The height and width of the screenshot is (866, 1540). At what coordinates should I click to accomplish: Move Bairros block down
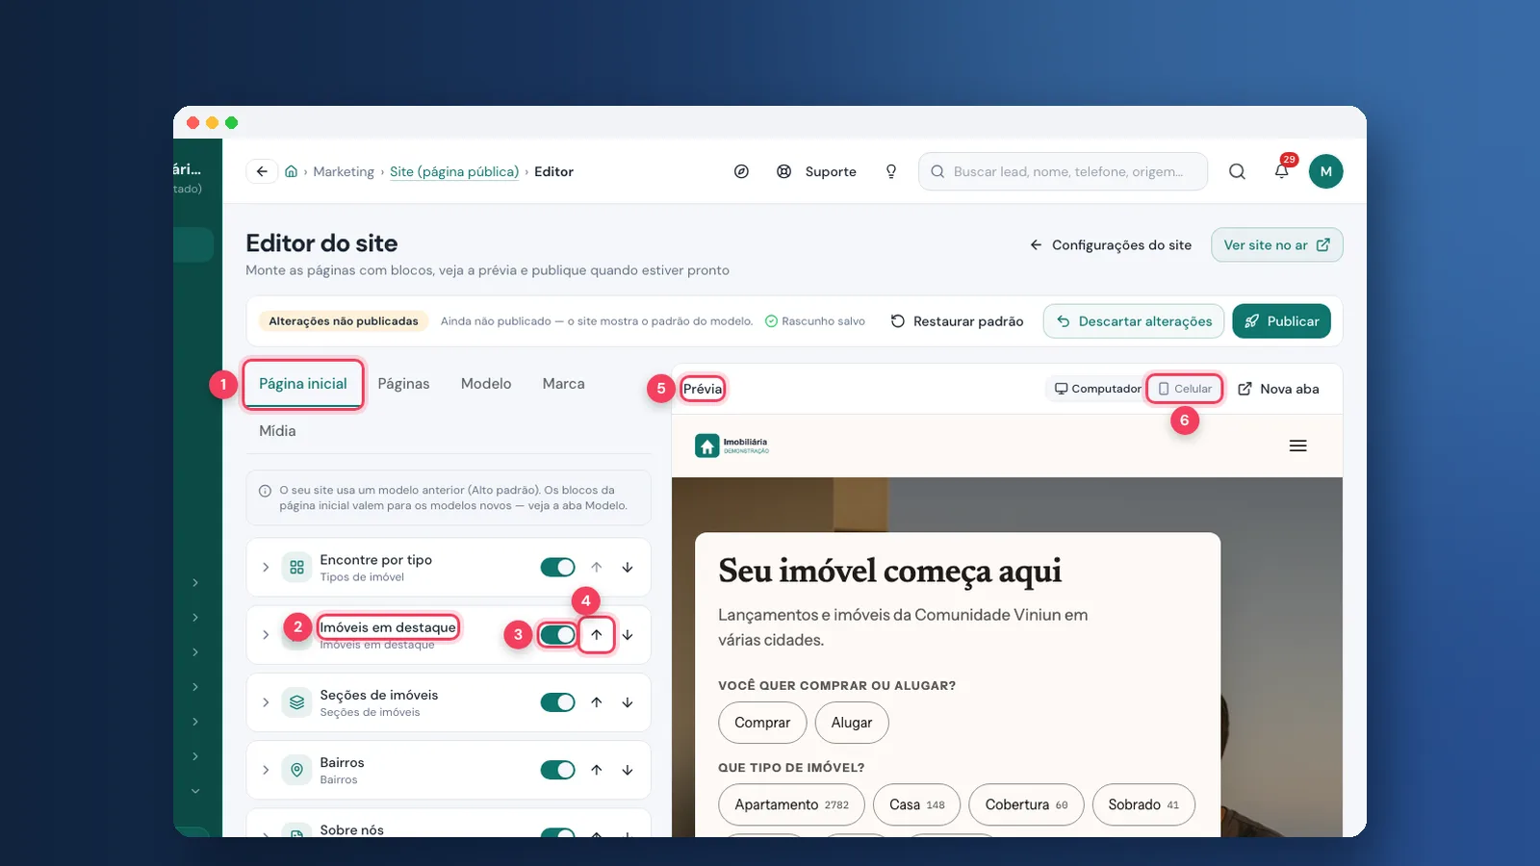[x=628, y=770]
